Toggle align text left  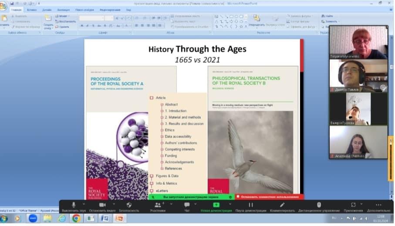click(x=136, y=26)
